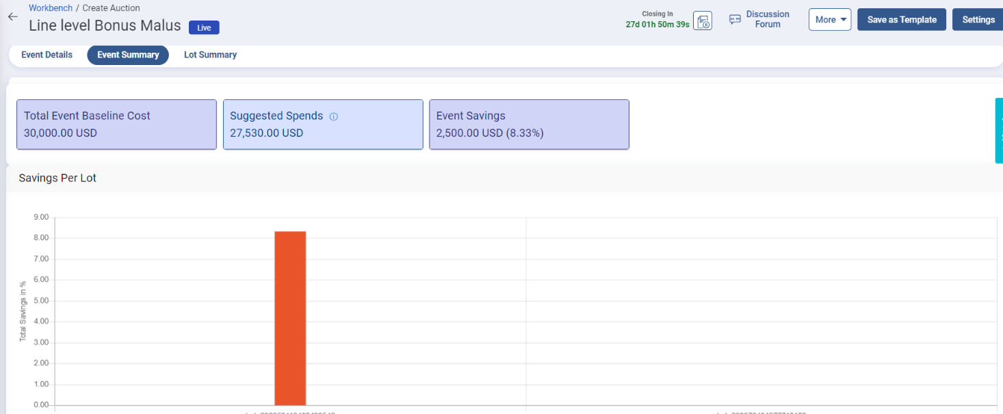Open the Settings button
The width and height of the screenshot is (1003, 414).
click(978, 20)
